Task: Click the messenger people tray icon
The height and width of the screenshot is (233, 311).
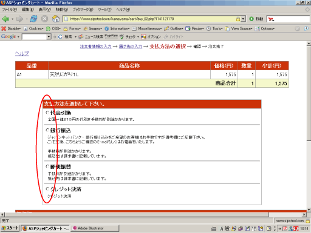Action: coord(290,229)
